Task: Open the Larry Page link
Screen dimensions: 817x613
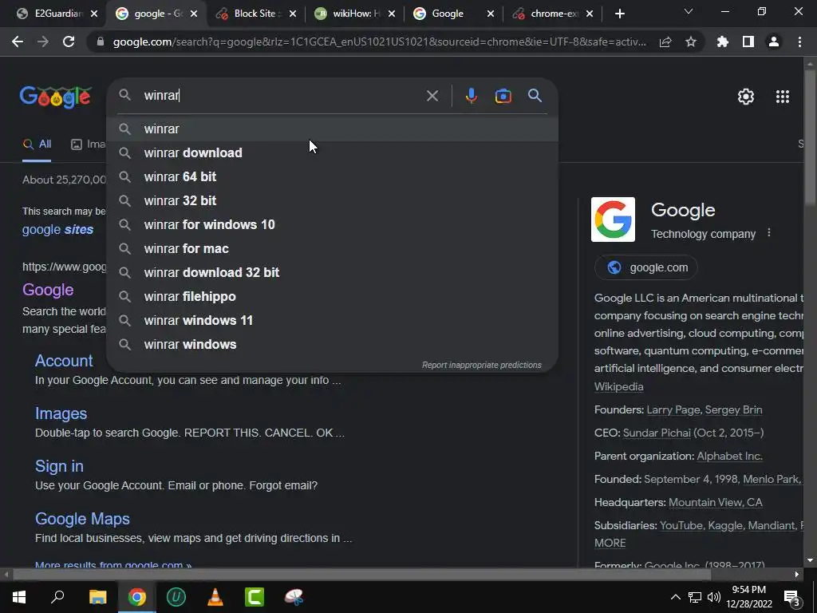Action: (673, 409)
